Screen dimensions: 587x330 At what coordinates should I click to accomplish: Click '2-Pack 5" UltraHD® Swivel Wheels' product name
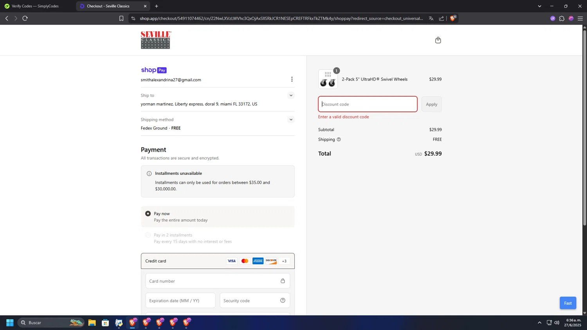(375, 79)
